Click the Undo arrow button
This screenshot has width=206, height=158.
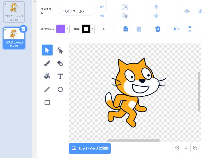tap(102, 7)
